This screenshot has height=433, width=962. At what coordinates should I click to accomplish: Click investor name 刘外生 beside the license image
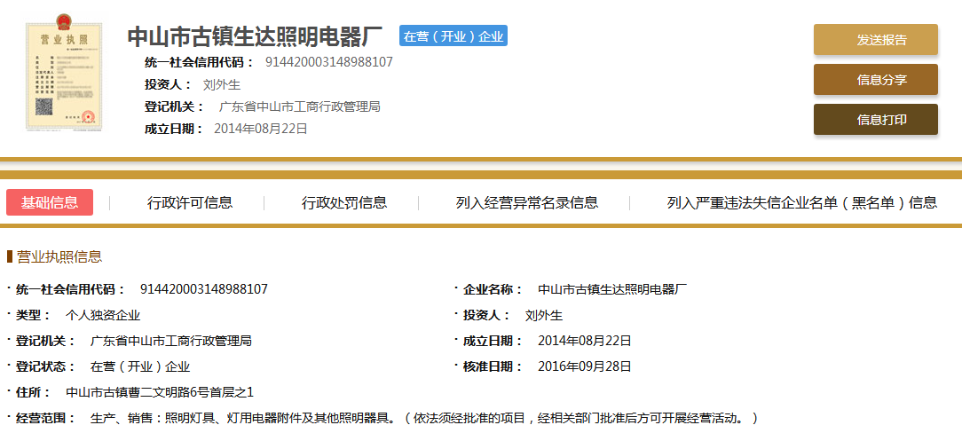point(222,84)
